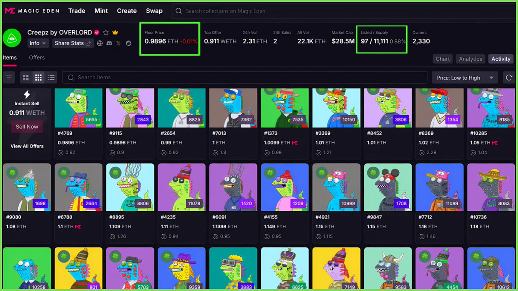The height and width of the screenshot is (291, 518).
Task: Click the Share Stats button
Action: pyautogui.click(x=73, y=43)
